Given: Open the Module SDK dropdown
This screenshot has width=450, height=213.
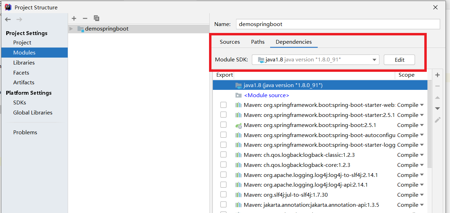Looking at the screenshot, I should click(315, 60).
